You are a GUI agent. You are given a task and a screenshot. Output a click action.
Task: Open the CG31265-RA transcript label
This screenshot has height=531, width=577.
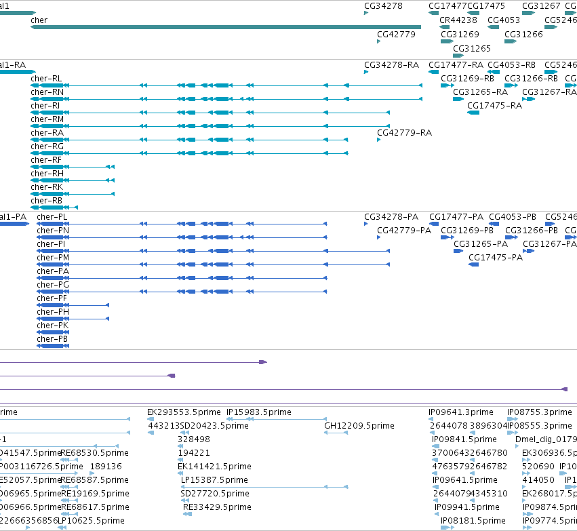tap(480, 92)
